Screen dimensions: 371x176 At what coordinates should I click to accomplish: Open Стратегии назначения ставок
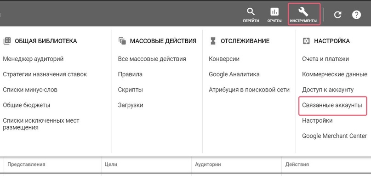(45, 74)
